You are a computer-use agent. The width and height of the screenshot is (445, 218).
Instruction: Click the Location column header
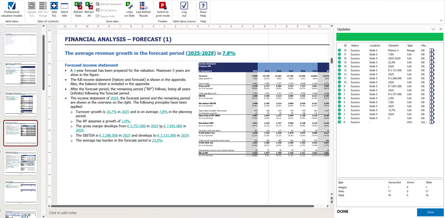click(375, 45)
